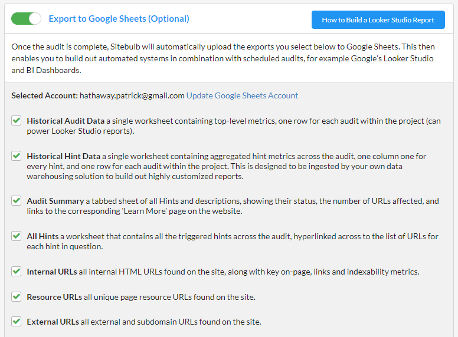Disable the Audit Summary checkbox
Screen dimensions: 458x337
pos(17,201)
